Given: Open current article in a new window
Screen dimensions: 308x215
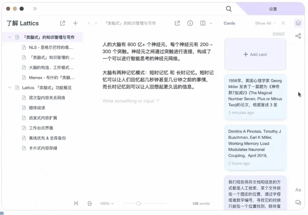Looking at the screenshot, I should [x=177, y=23].
